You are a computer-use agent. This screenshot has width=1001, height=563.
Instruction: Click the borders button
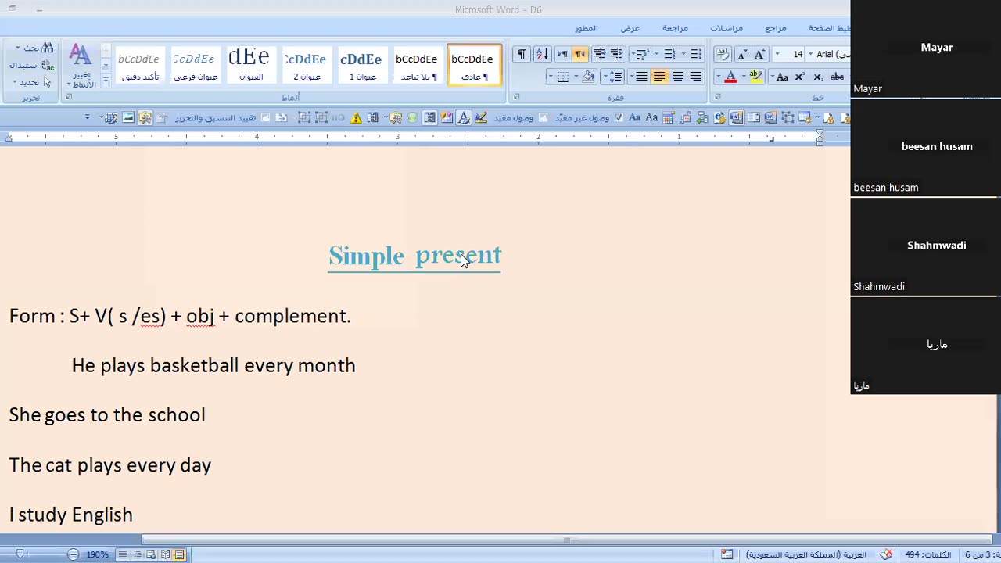[x=563, y=77]
